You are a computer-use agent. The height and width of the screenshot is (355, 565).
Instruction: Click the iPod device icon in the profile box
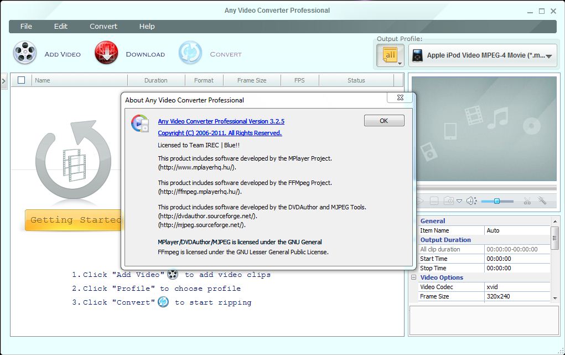417,55
